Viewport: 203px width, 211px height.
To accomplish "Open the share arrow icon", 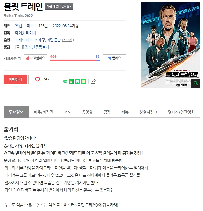I will (94, 81).
